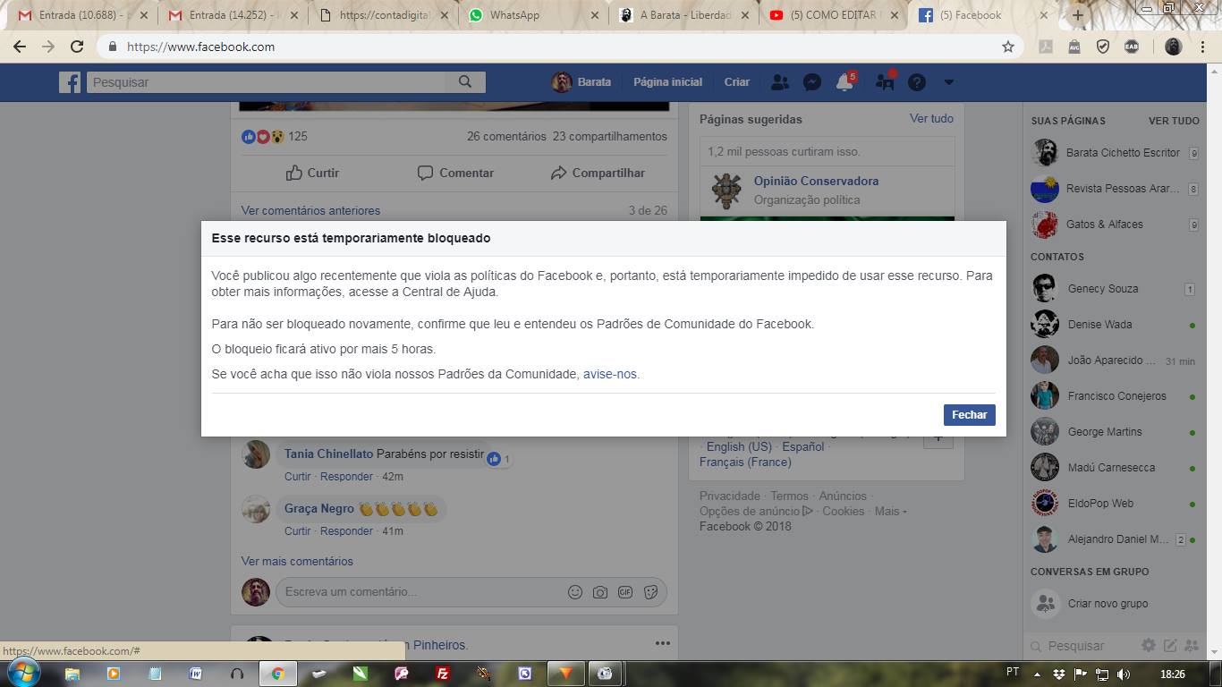Select Français (France) language link
Image resolution: width=1222 pixels, height=687 pixels.
coord(745,462)
